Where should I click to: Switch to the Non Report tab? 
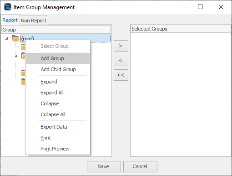click(34, 21)
